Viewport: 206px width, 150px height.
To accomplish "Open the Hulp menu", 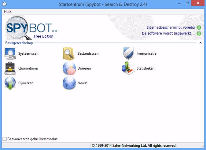I will pyautogui.click(x=8, y=12).
